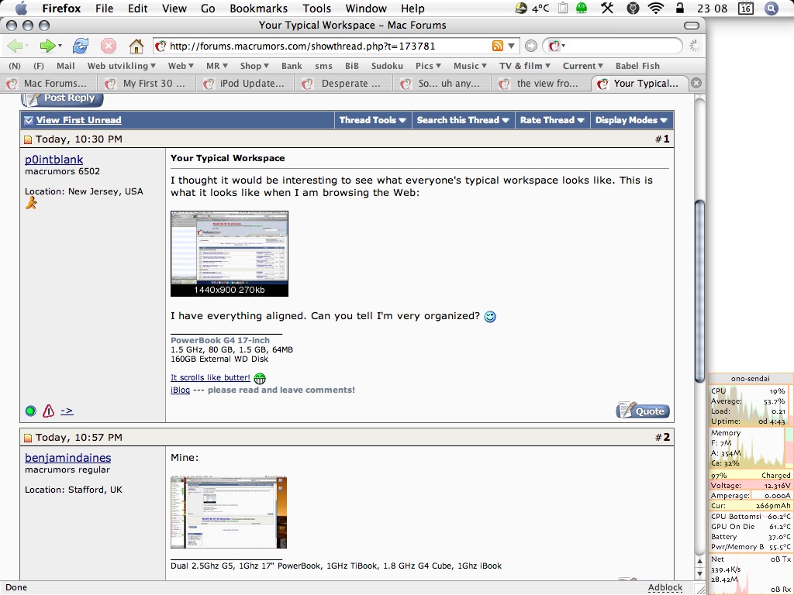
Task: Click the Adblock status bar item
Action: (x=665, y=587)
